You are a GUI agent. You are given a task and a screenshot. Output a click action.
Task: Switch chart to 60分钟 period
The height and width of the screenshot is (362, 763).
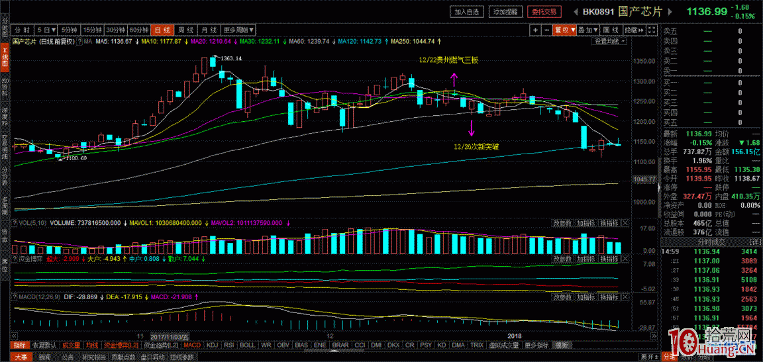pyautogui.click(x=138, y=30)
